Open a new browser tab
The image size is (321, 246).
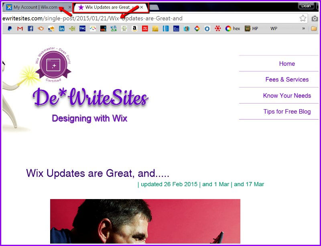pyautogui.click(x=154, y=7)
